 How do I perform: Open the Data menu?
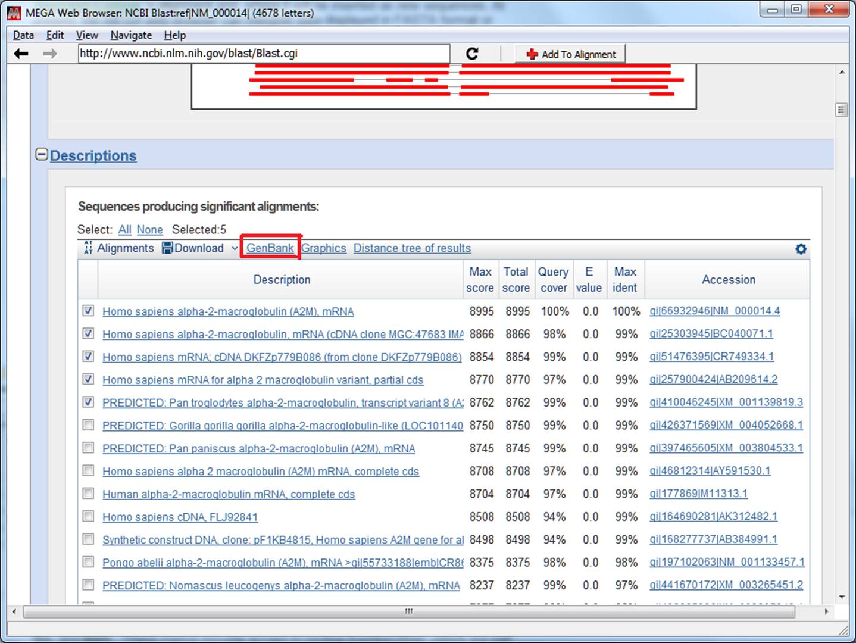tap(23, 35)
